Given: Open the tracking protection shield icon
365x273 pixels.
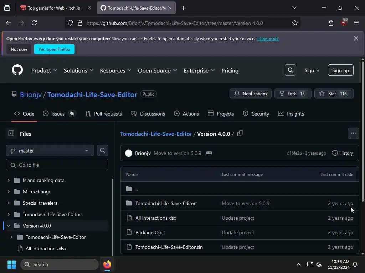Looking at the screenshot, I should 70,23.
